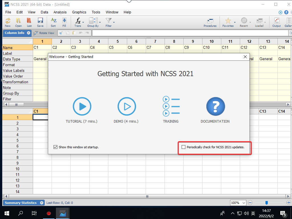Open the Window menu
The image size is (292, 219).
112,12
